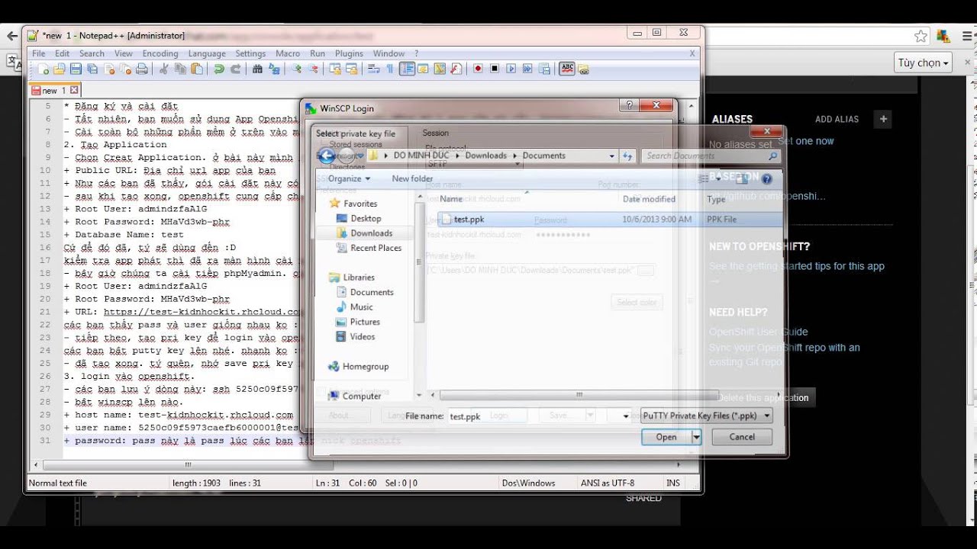Click New folder in file dialog
The image size is (977, 549).
coord(412,178)
